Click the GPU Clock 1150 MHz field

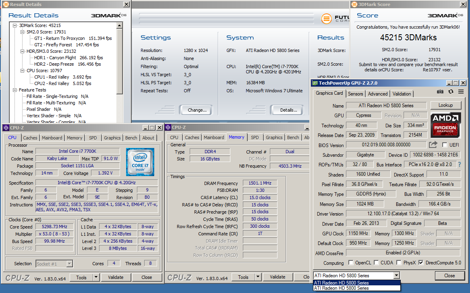click(x=358, y=233)
